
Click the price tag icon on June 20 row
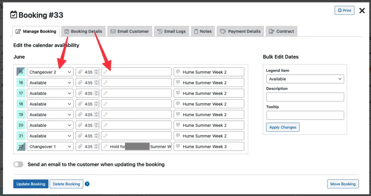(x=80, y=125)
